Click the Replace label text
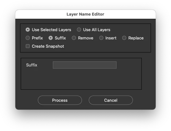 (x=136, y=38)
